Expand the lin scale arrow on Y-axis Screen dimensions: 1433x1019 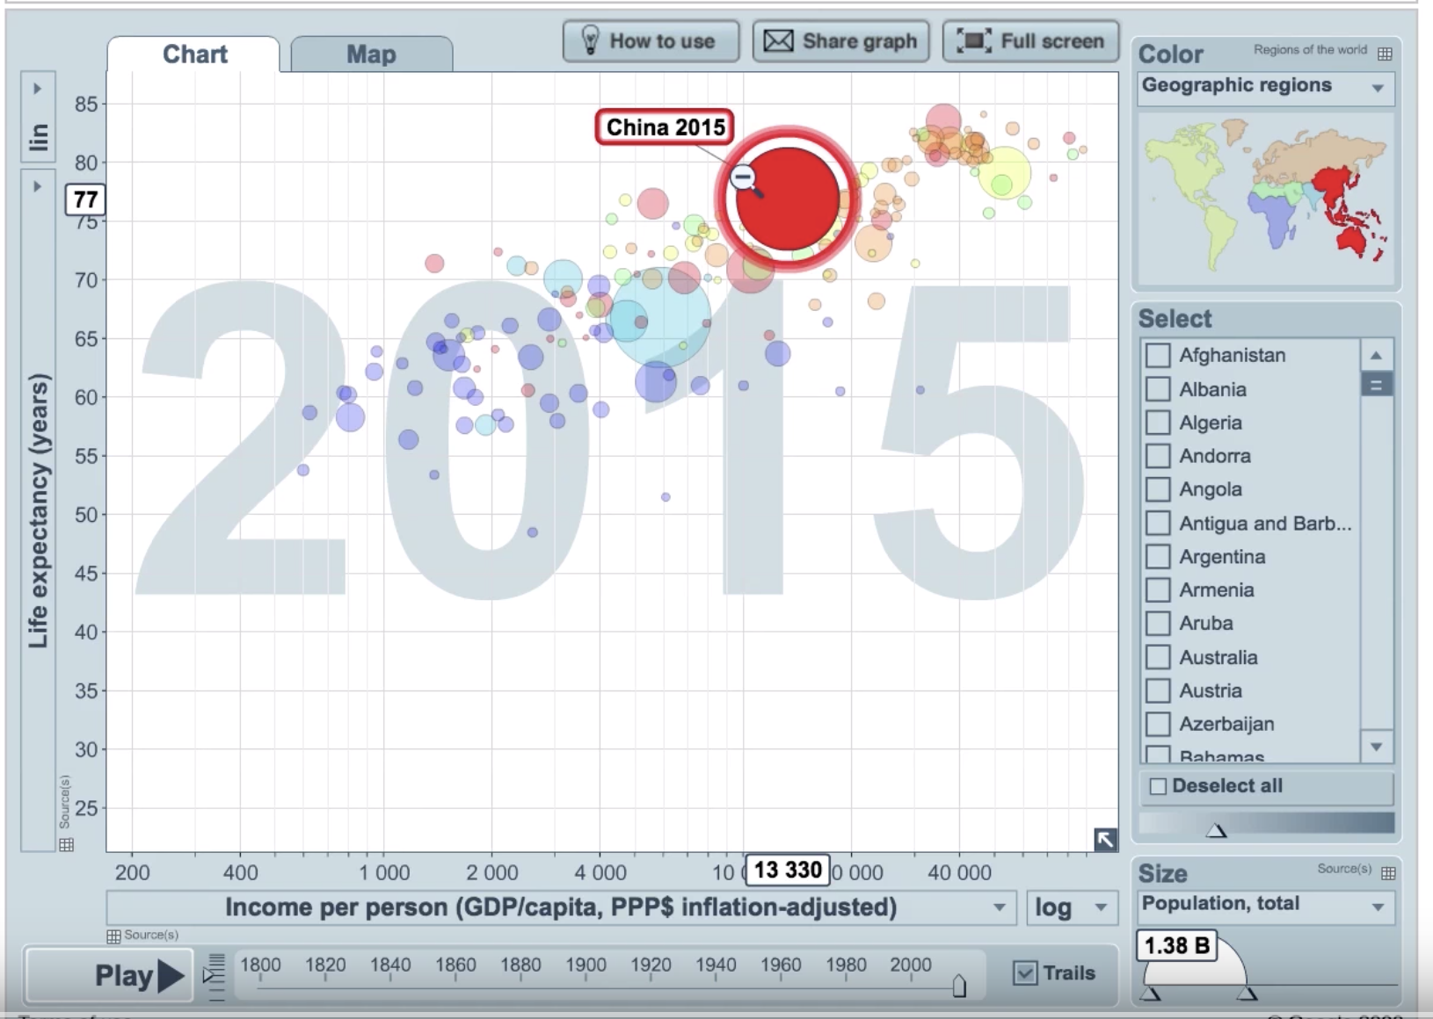pos(37,89)
